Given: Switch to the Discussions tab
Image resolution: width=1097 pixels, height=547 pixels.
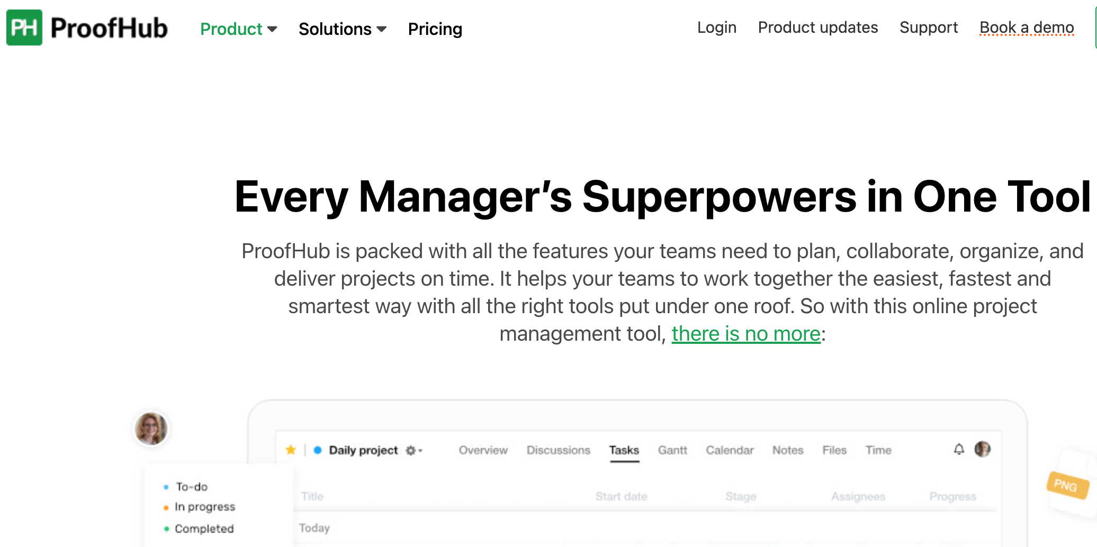Looking at the screenshot, I should pyautogui.click(x=558, y=450).
